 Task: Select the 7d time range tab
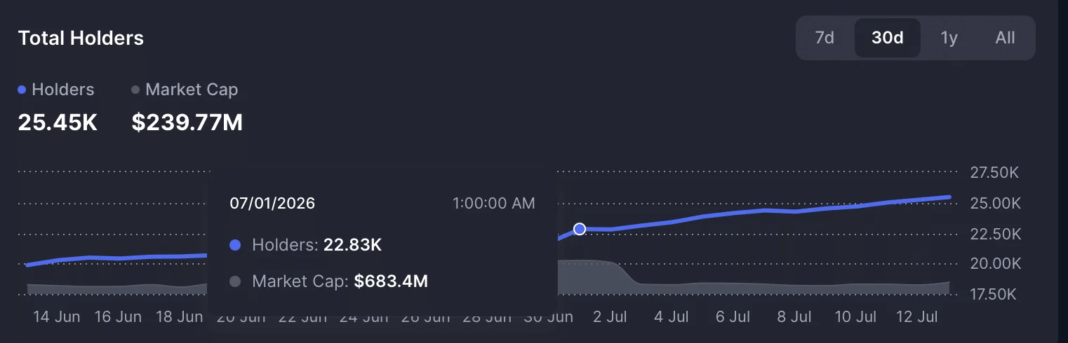click(825, 38)
